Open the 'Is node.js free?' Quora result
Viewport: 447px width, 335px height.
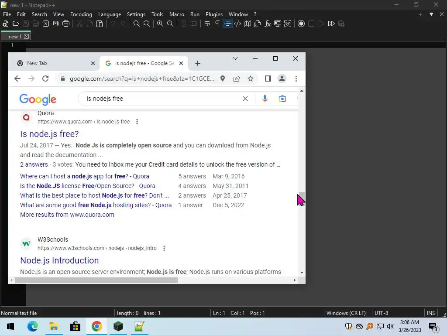[49, 134]
